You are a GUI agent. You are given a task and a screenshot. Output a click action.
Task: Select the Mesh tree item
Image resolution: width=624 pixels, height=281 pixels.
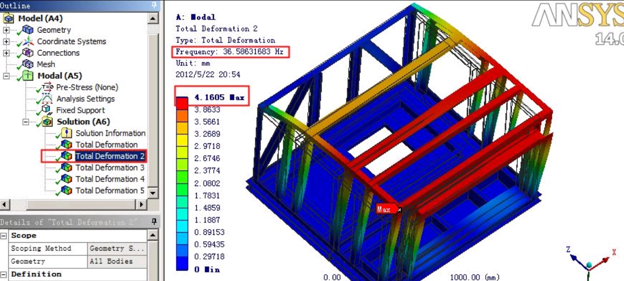click(46, 64)
